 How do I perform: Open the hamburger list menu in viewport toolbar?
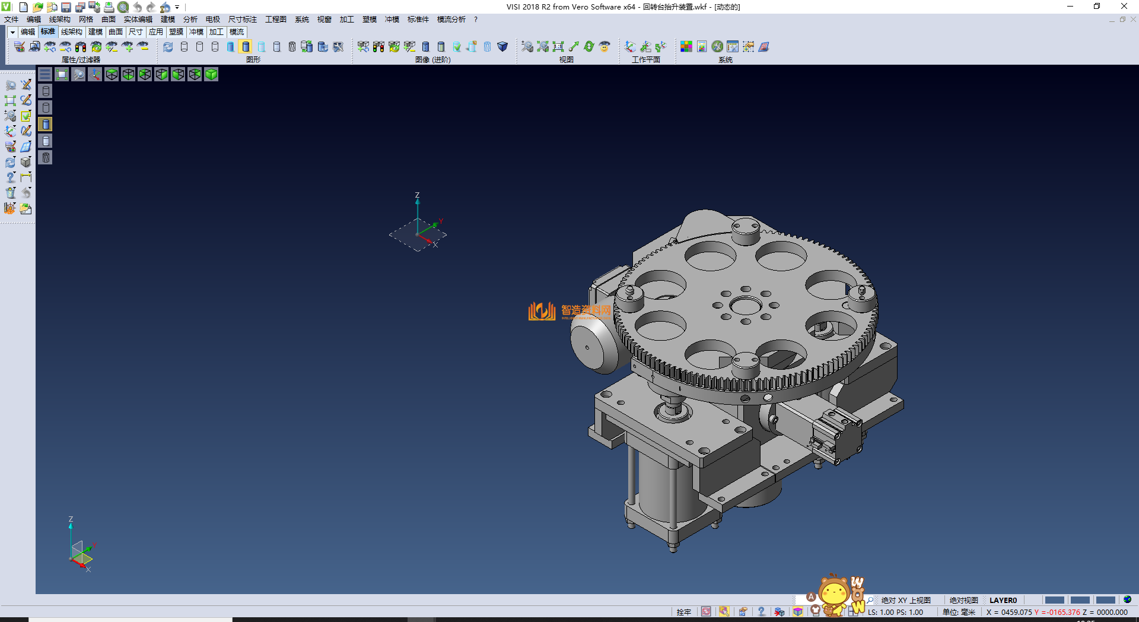45,74
